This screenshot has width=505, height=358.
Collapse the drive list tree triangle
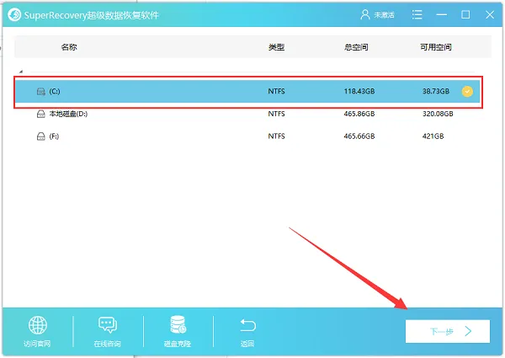click(x=20, y=72)
